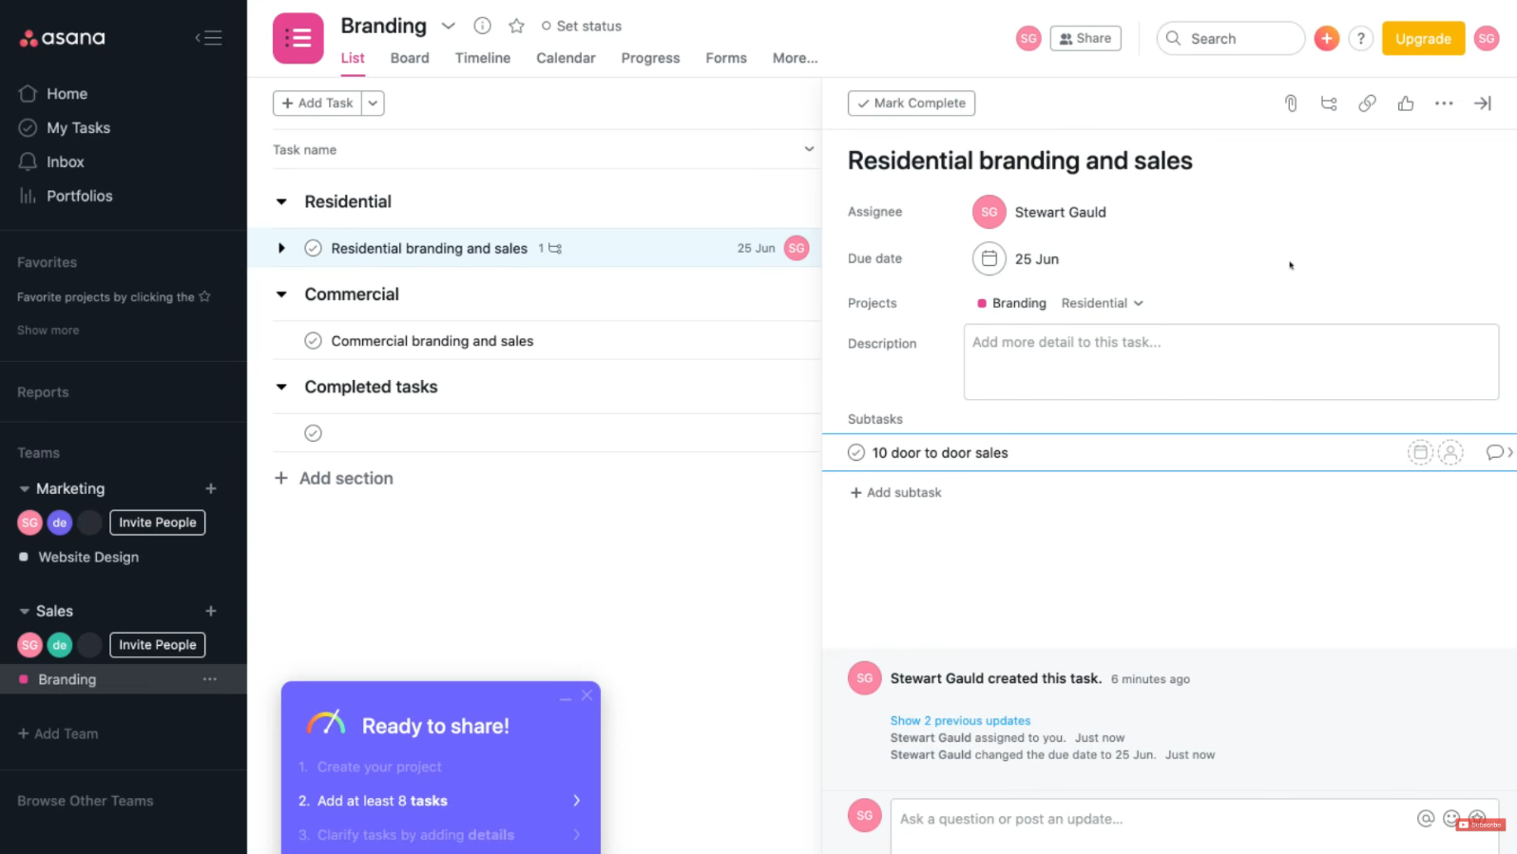Add a new project to the Marketing team
Screen dimensions: 1517x854
coord(210,488)
